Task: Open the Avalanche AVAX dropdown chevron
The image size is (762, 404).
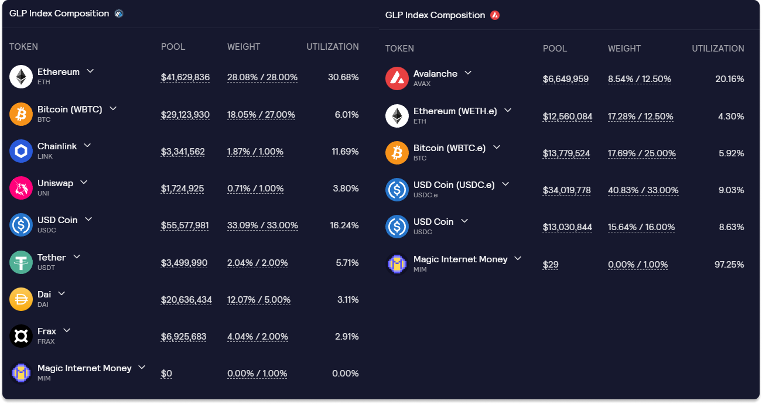Action: coord(468,73)
